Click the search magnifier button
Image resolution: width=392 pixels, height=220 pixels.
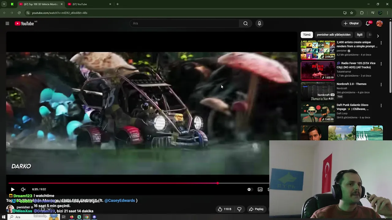[246, 24]
